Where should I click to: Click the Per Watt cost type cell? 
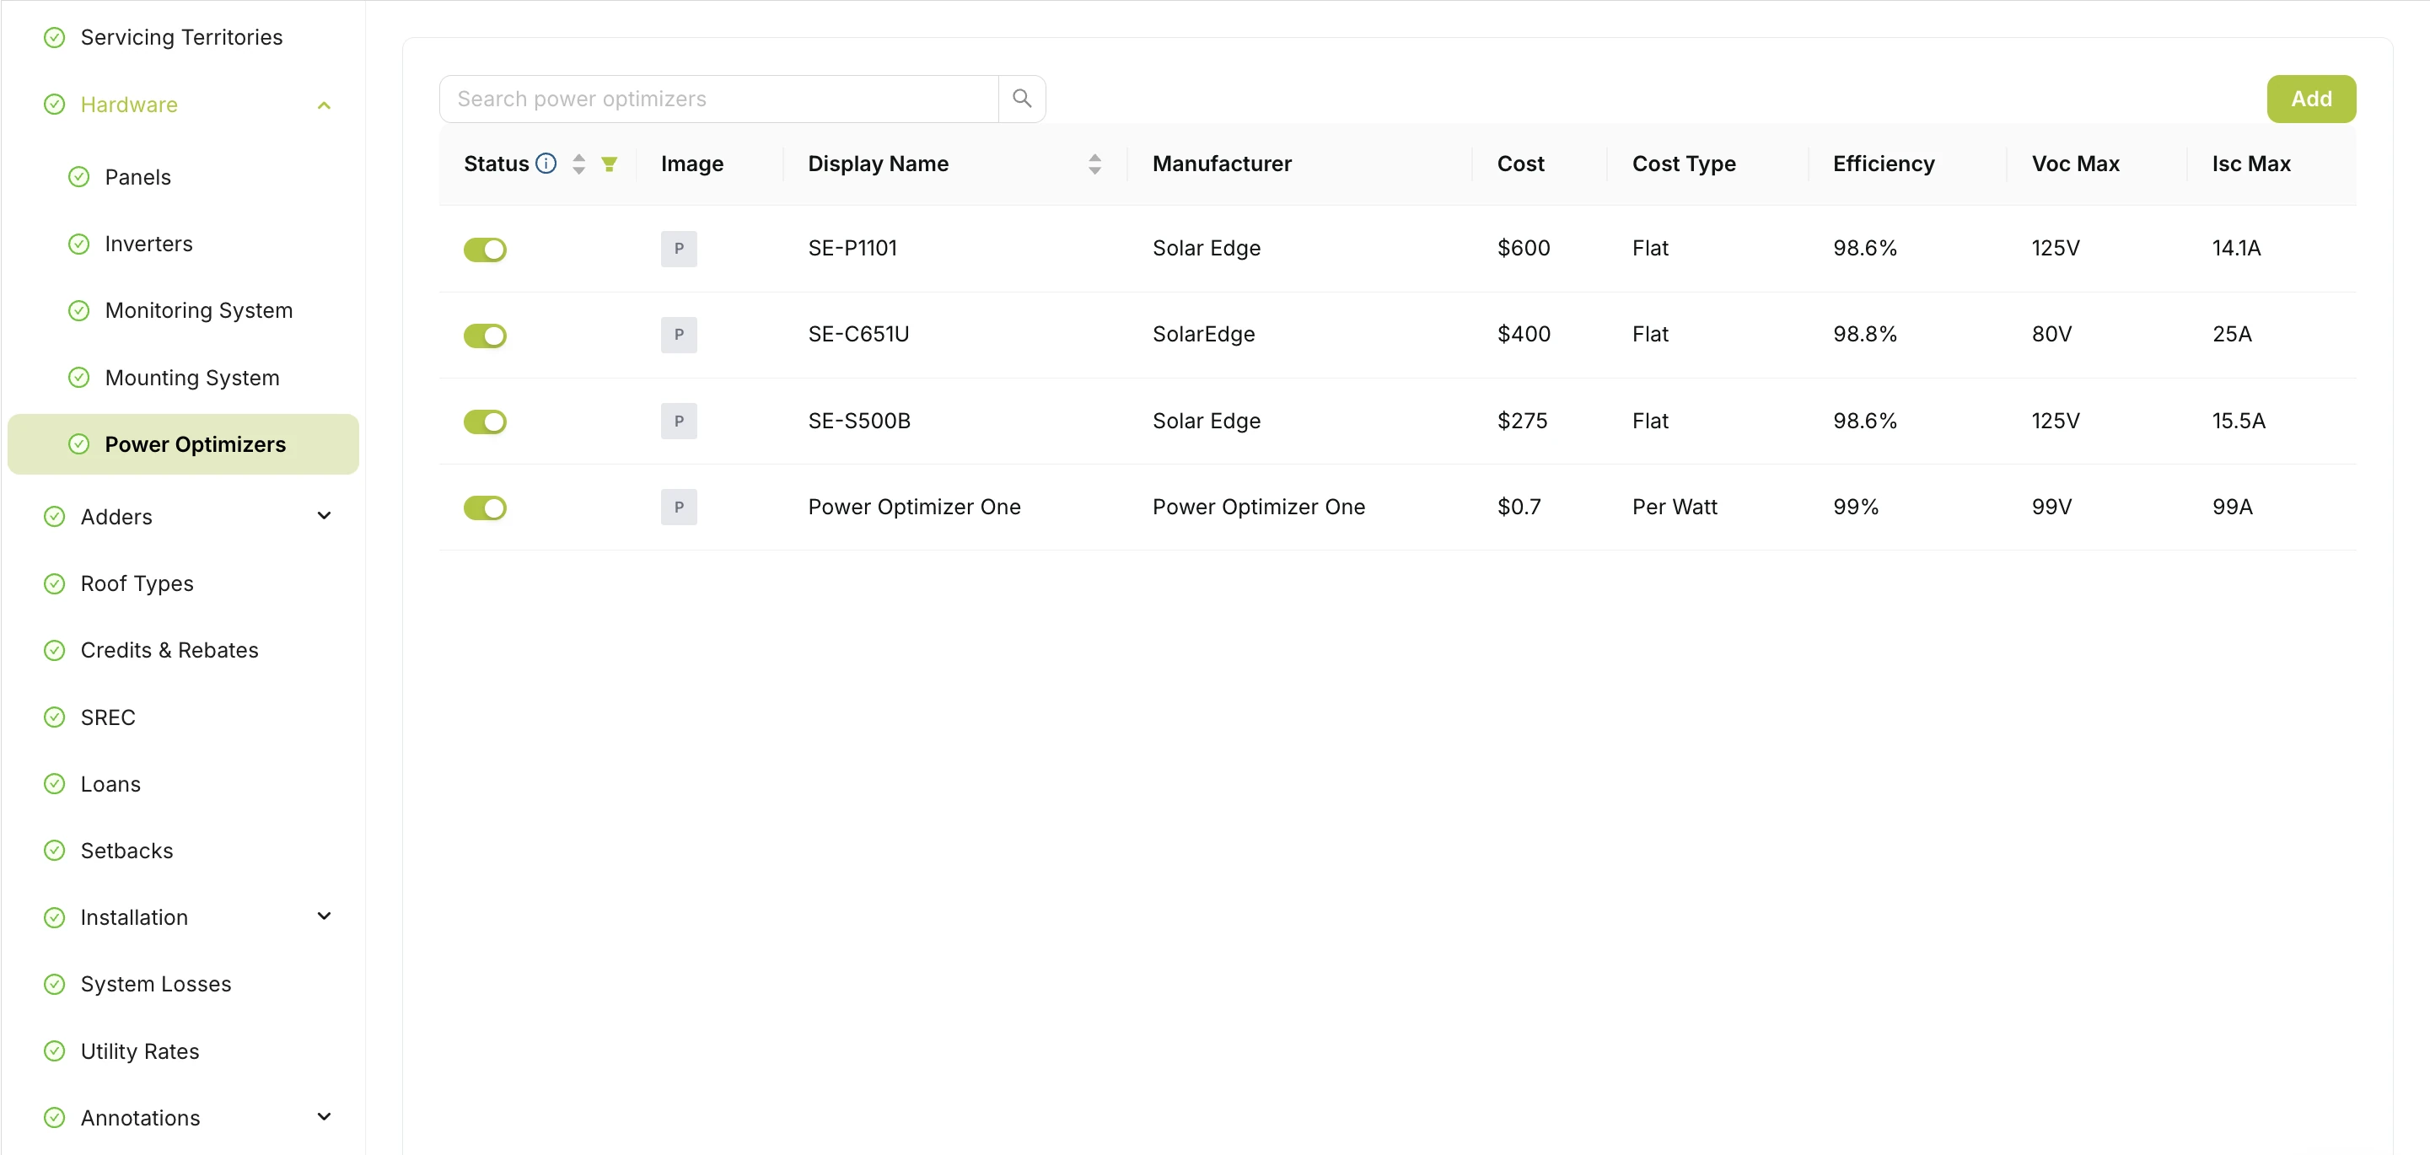(1675, 507)
